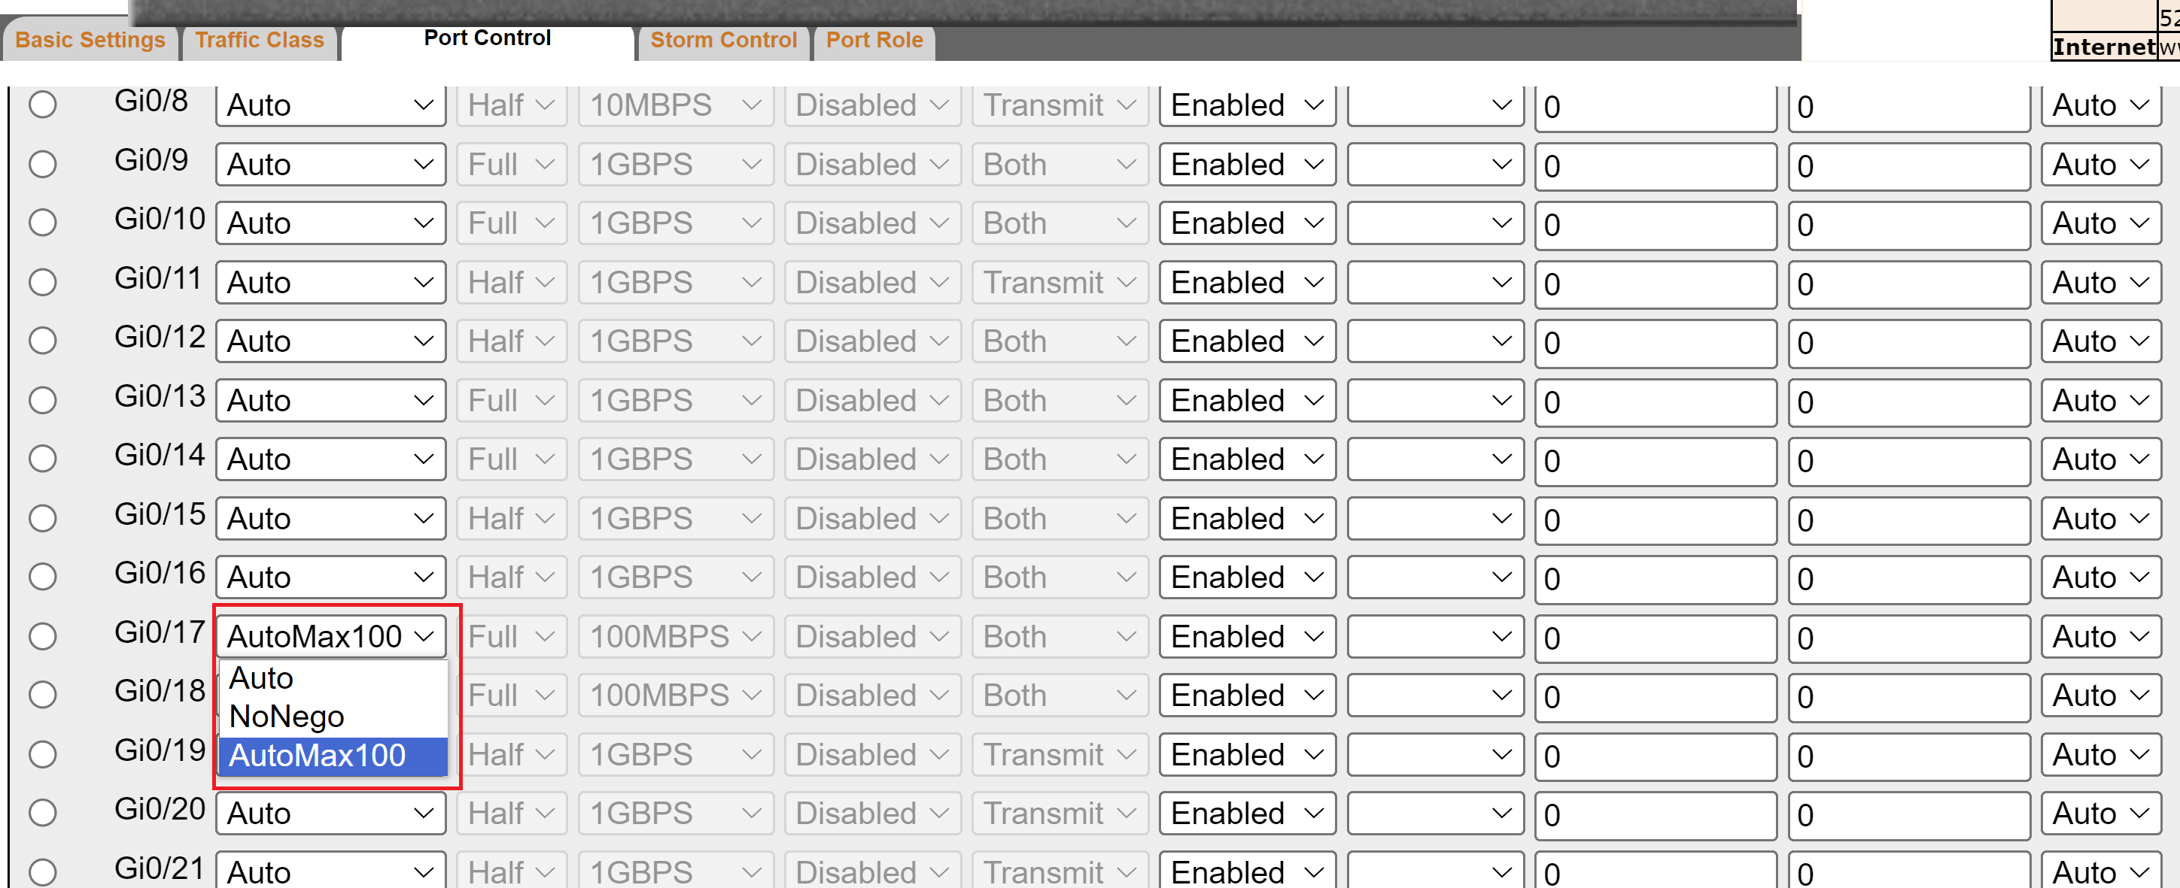The image size is (2180, 888).
Task: Click second zero input field for Gi0/16
Action: [1908, 579]
